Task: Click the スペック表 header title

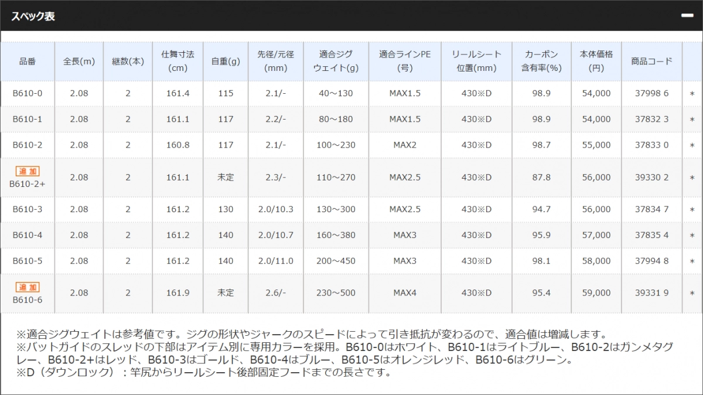Action: pos(33,16)
